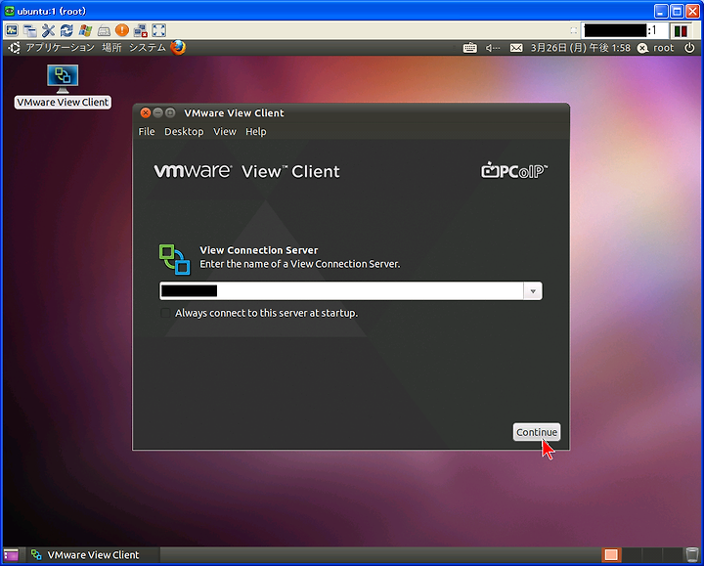The width and height of the screenshot is (704, 566).
Task: Close the VMware View Client dialog
Action: (145, 112)
